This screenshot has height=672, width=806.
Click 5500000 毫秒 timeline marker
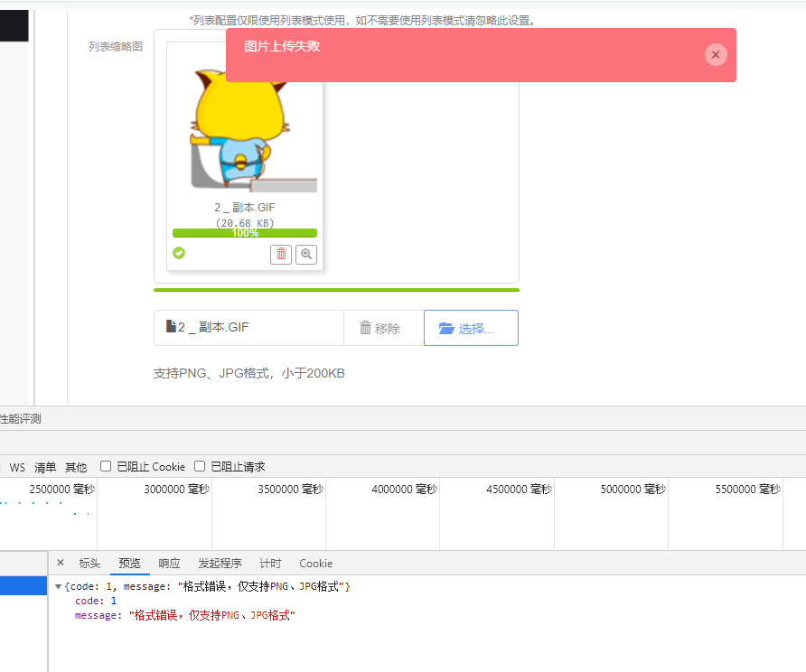pos(748,490)
